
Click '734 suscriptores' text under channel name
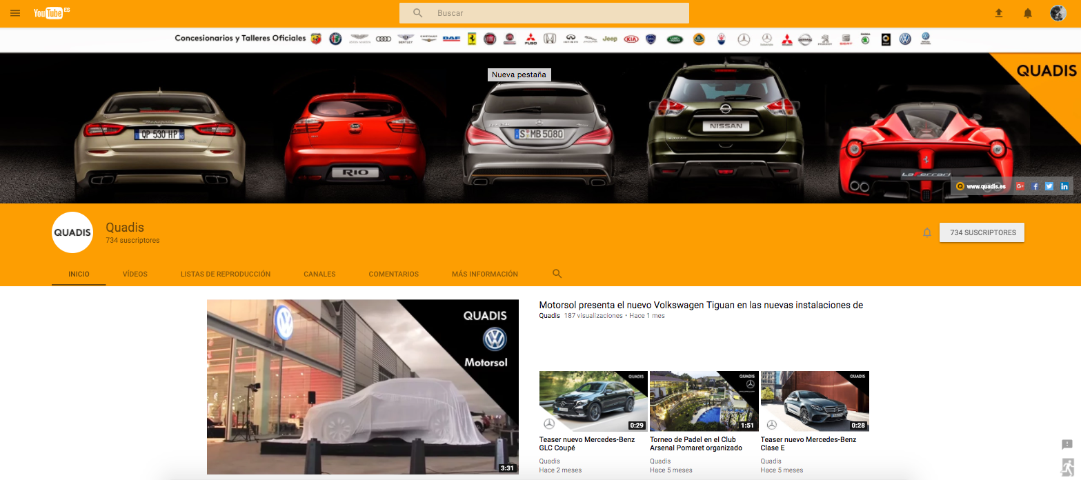[x=132, y=241]
